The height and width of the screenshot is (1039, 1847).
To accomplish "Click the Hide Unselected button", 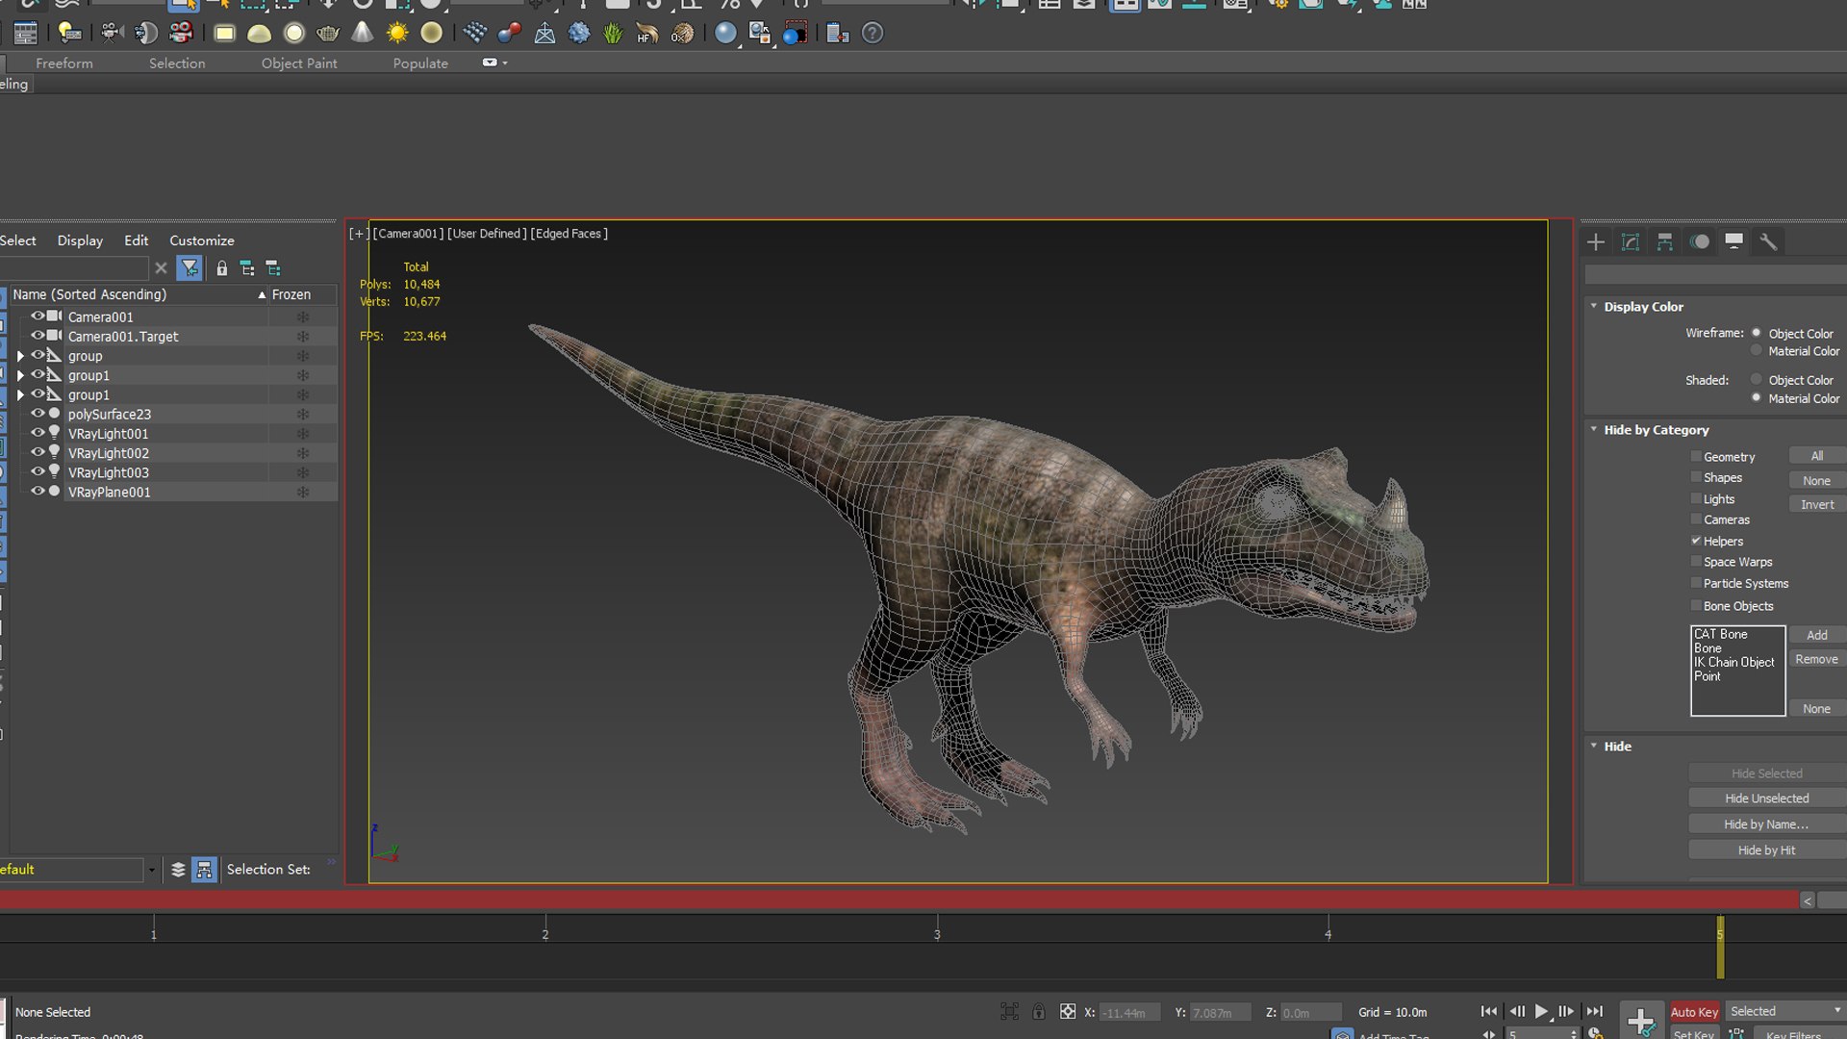I will tap(1767, 798).
